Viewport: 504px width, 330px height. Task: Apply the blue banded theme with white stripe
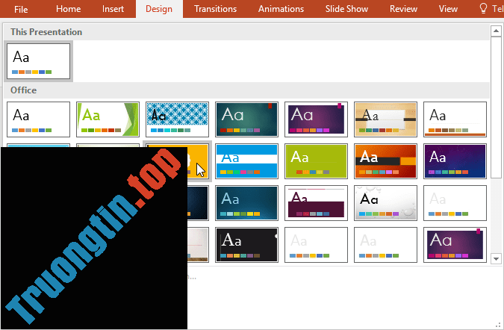246,161
